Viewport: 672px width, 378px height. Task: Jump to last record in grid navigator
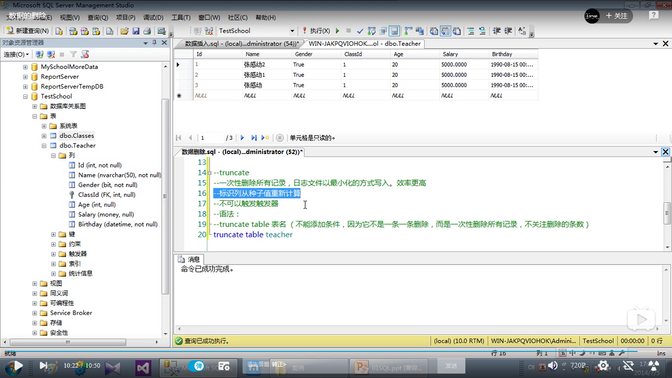254,138
